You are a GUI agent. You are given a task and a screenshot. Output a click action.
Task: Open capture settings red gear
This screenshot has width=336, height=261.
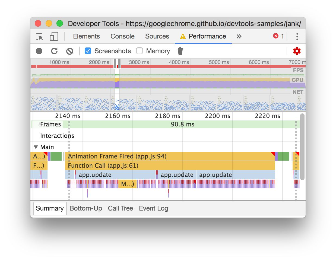pos(297,51)
